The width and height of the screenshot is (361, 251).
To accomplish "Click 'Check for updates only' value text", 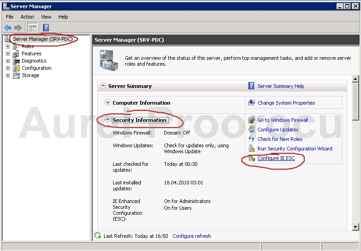I will click(196, 149).
